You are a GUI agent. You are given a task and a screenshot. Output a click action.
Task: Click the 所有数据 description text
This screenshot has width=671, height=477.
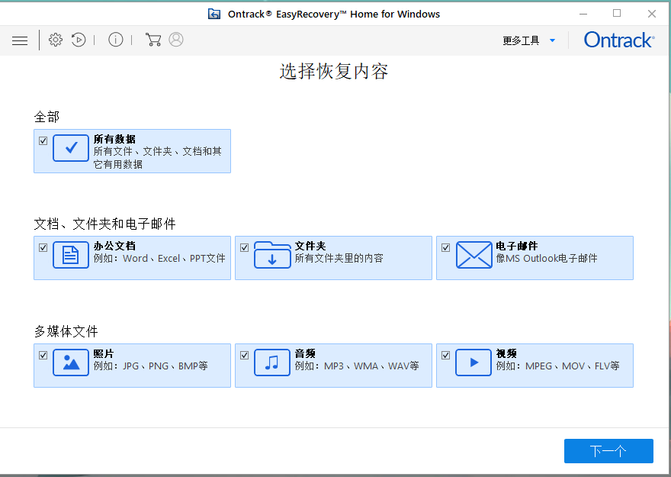(x=158, y=158)
